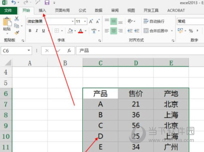Switch to the 插入 Insert tab

pos(42,11)
